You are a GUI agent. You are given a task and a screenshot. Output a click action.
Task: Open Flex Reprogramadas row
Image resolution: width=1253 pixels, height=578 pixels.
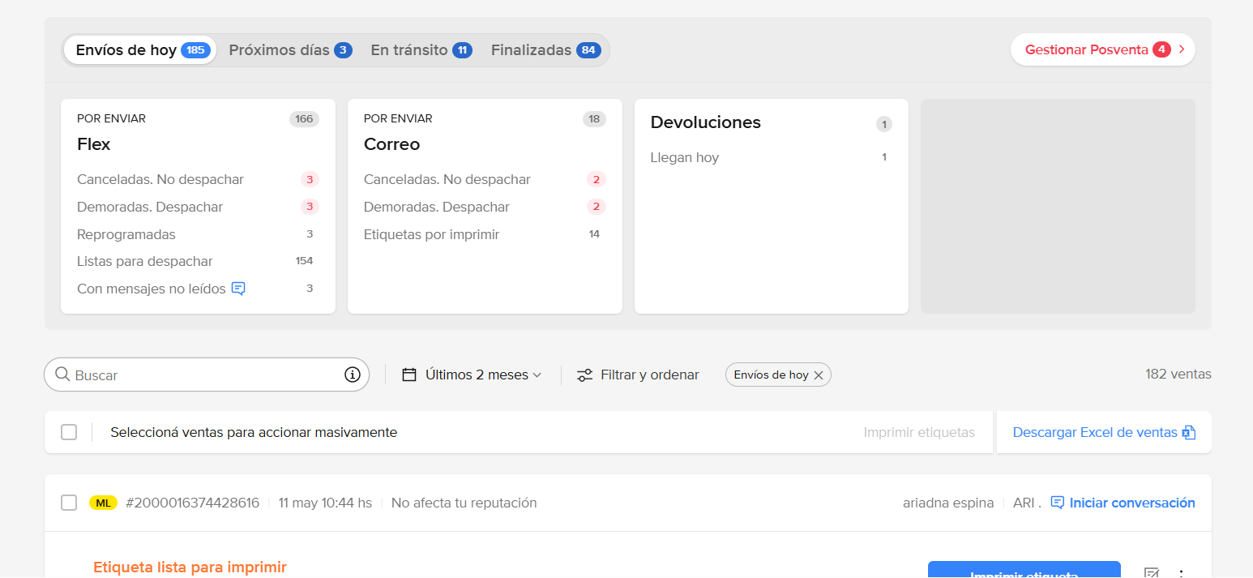click(x=198, y=234)
